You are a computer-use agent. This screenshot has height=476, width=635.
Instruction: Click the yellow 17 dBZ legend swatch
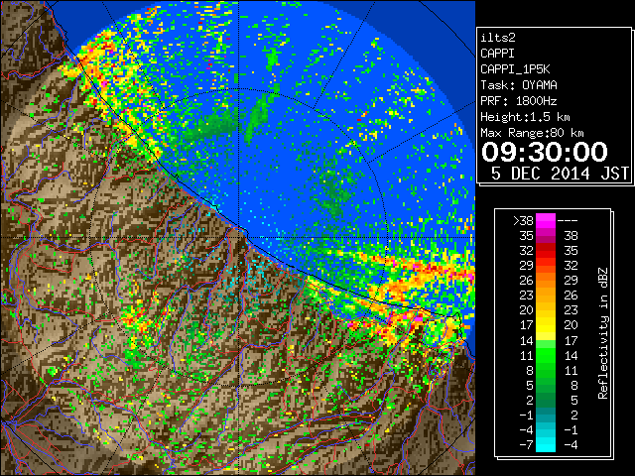point(546,325)
